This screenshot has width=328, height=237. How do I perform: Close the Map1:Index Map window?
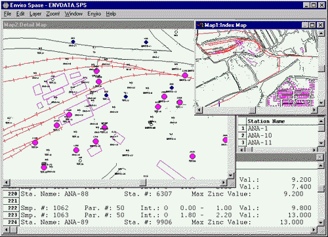click(320, 25)
